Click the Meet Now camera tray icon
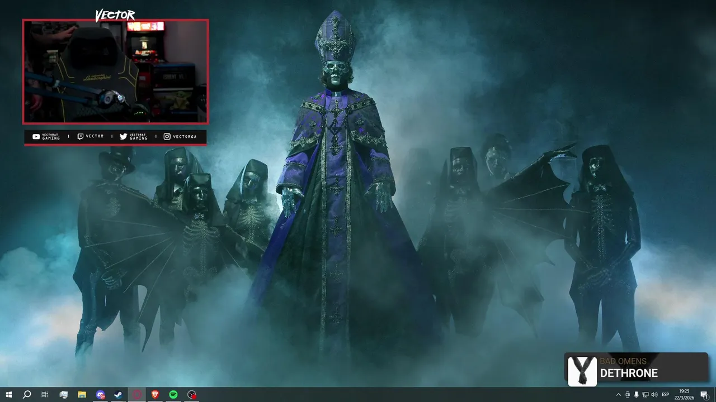Viewport: 716px width, 402px height. pos(627,395)
